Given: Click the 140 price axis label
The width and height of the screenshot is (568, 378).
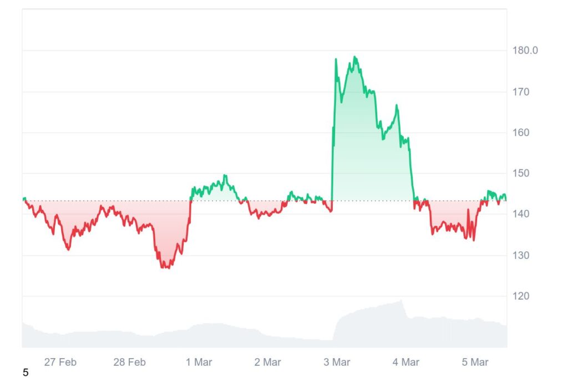Looking at the screenshot, I should tap(521, 214).
